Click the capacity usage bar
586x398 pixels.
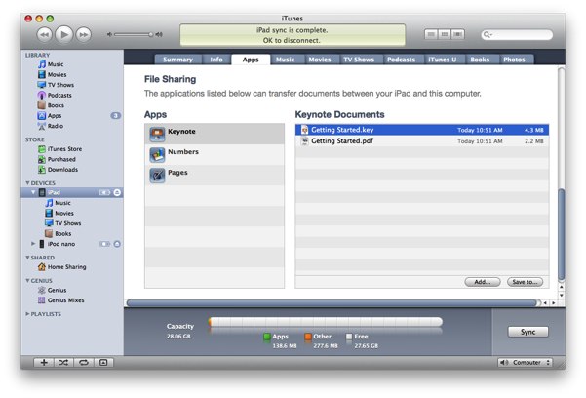[x=326, y=322]
